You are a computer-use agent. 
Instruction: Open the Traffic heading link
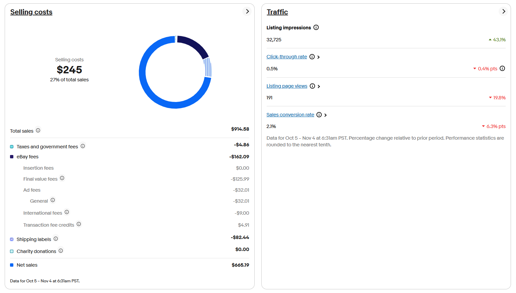click(277, 12)
